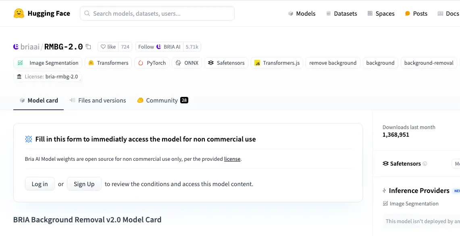Image resolution: width=460 pixels, height=236 pixels.
Task: Select the PyTorch library tag
Action: point(152,63)
